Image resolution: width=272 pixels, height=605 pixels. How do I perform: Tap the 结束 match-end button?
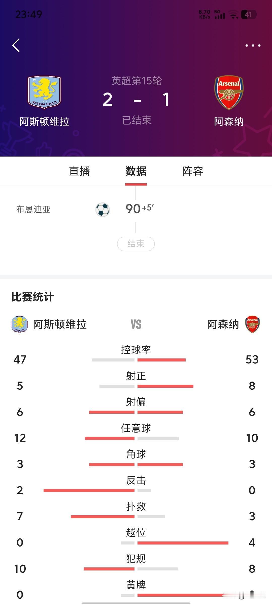coord(136,244)
